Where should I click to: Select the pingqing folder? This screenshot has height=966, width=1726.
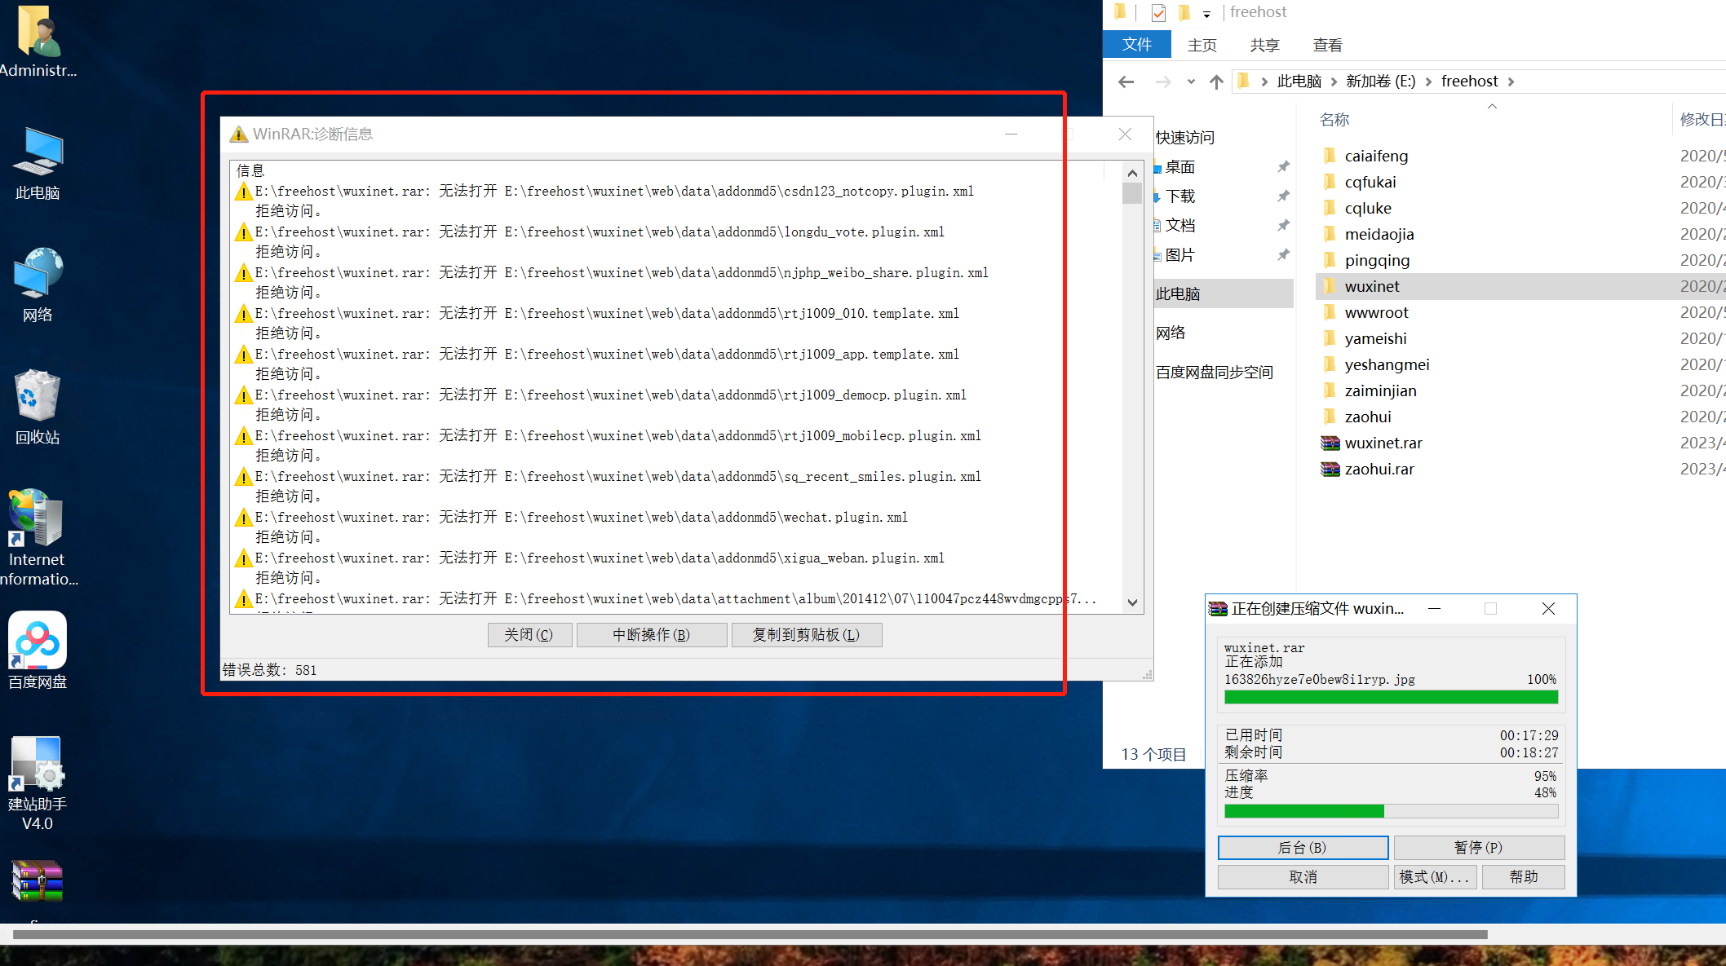click(1377, 260)
